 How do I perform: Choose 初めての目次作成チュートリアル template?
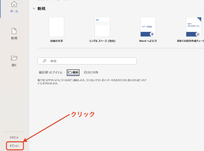(194, 27)
